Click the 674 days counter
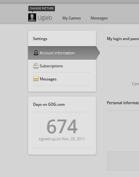Image resolution: width=139 pixels, height=177 pixels. pyautogui.click(x=62, y=126)
